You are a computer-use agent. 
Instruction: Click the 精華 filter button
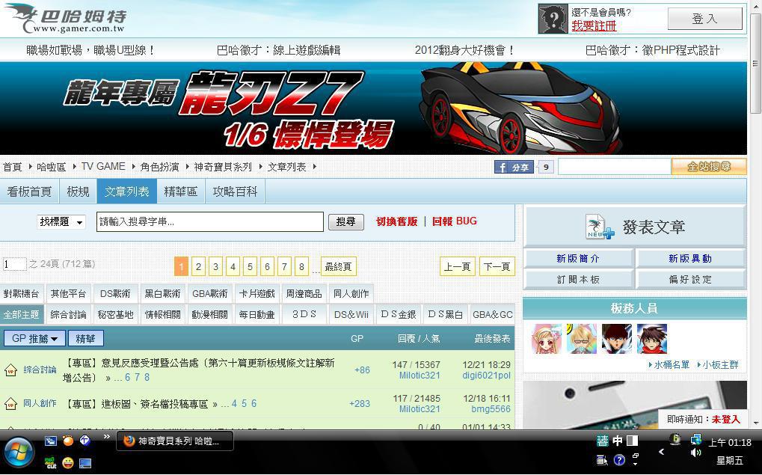(x=85, y=338)
